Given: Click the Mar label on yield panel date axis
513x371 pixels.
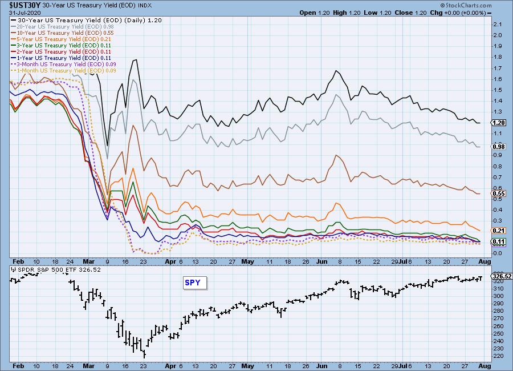Looking at the screenshot, I should (89, 261).
